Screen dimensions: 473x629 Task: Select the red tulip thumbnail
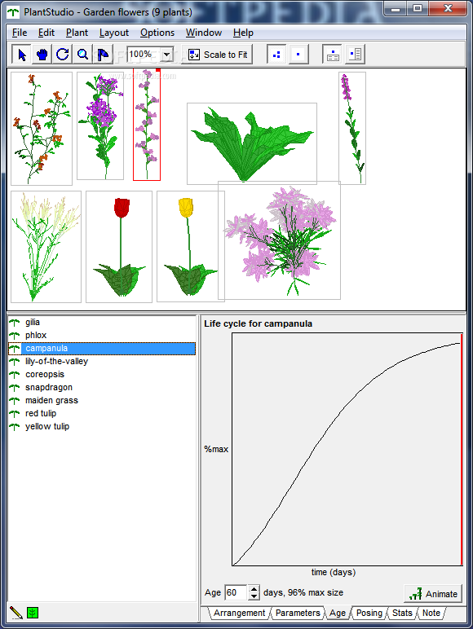coord(119,247)
